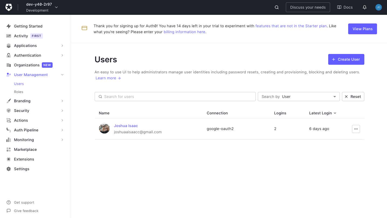Click Get support link
This screenshot has width=387, height=218.
(24, 202)
